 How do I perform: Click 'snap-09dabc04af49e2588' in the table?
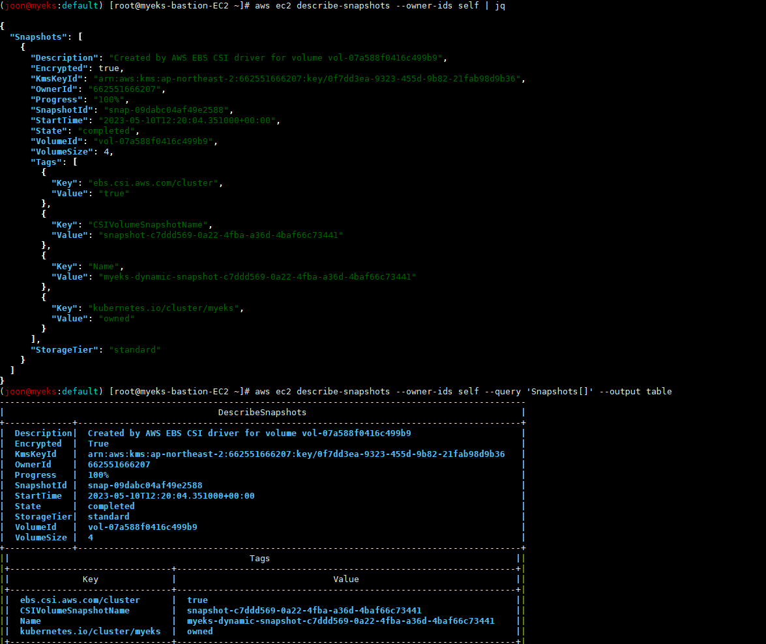coord(145,485)
